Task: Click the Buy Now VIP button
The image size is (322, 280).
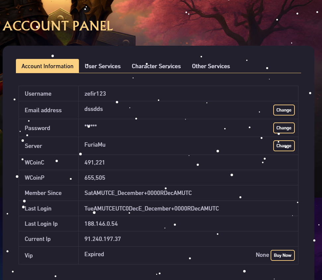Action: click(283, 256)
